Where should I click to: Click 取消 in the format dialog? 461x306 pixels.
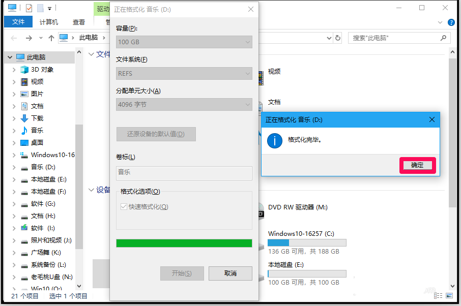pos(230,273)
